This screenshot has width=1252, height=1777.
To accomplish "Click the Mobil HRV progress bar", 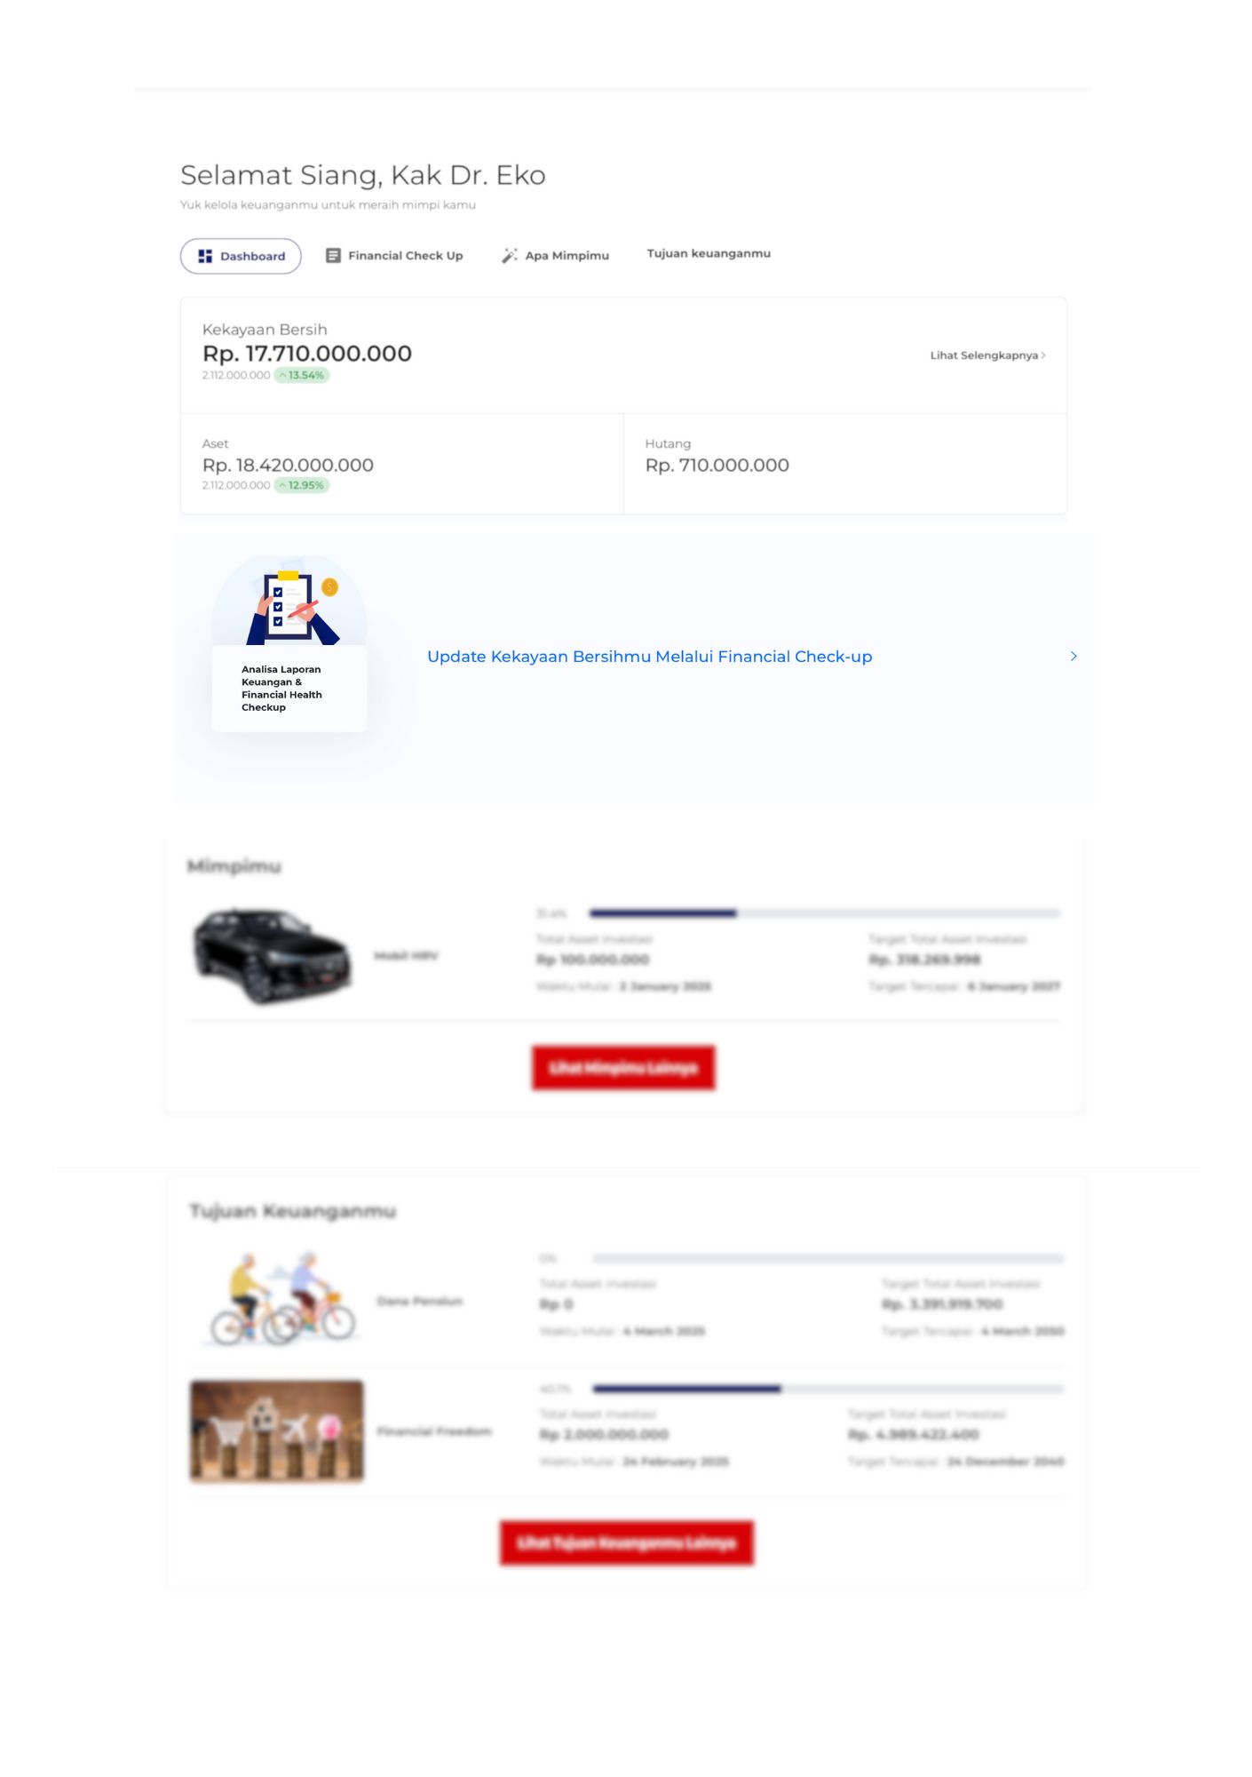I will (824, 912).
